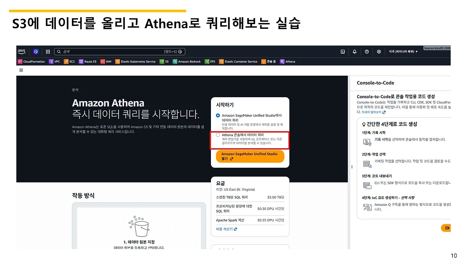Open the 미국 (버지니아 북부) region dropdown

(404, 52)
